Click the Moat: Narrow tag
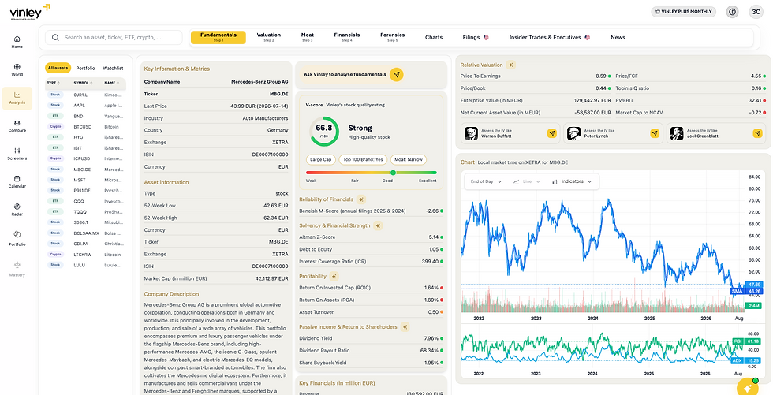 409,159
